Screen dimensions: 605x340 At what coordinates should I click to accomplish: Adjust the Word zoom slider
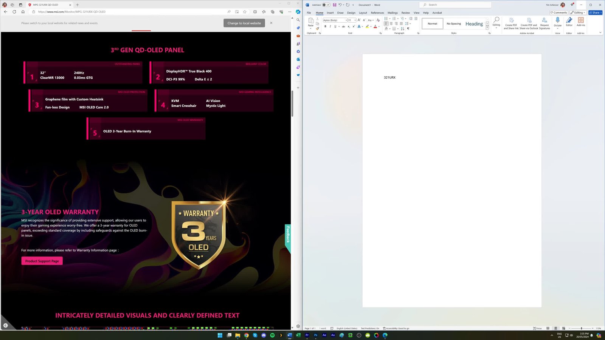(x=581, y=328)
